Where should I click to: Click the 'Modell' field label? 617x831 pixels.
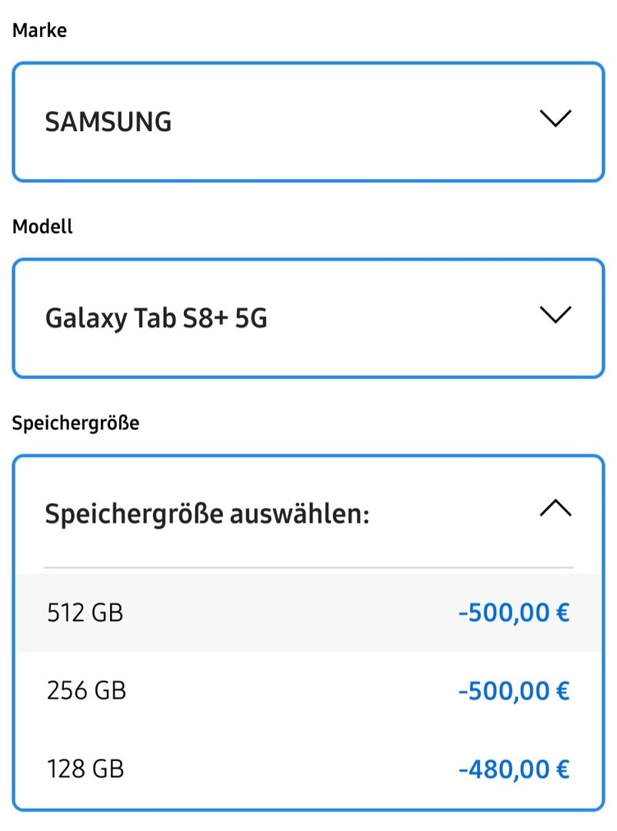point(43,227)
